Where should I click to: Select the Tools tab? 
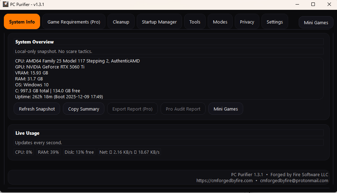195,22
